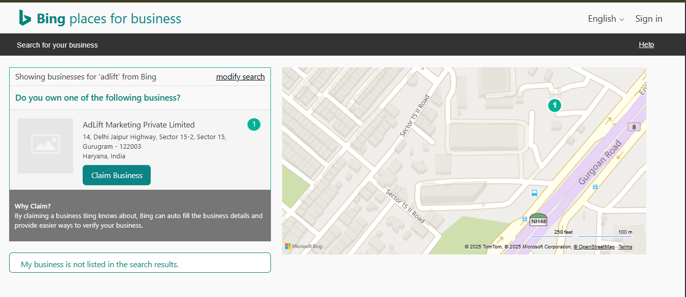The image size is (686, 297).
Task: Select the business placeholder image thumbnail
Action: pos(46,146)
